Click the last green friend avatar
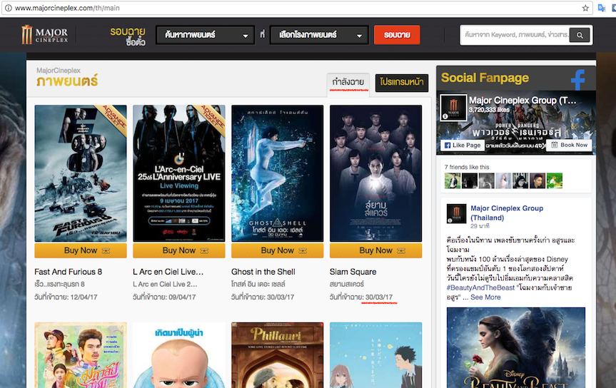The height and width of the screenshot is (388, 616). (555, 180)
